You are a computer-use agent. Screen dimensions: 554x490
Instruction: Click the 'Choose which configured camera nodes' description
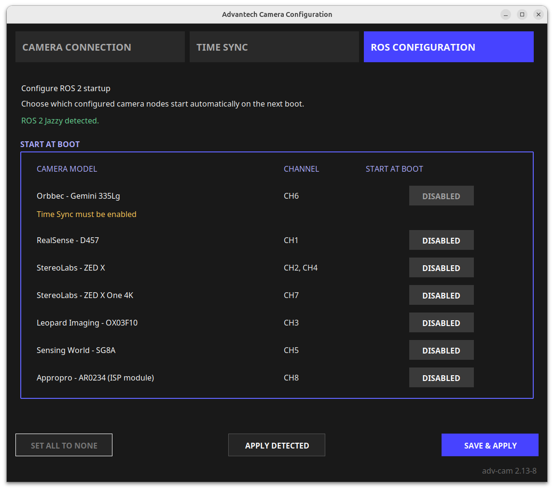tap(163, 104)
